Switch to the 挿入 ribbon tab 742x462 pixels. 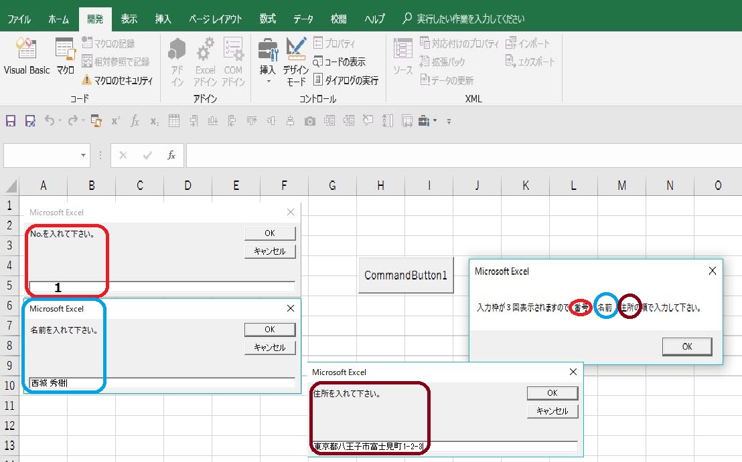pyautogui.click(x=163, y=19)
